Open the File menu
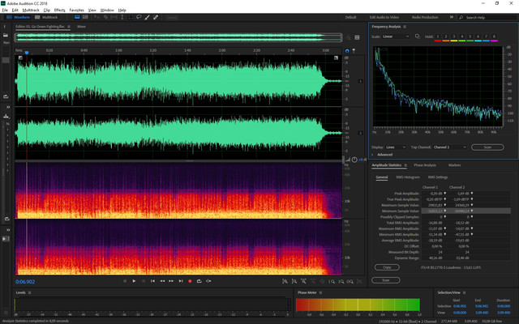Screen dimensions: 519x324 coord(5,11)
